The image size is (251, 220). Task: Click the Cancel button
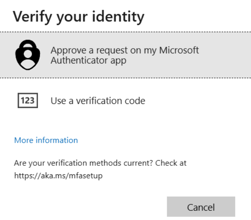[x=201, y=207]
